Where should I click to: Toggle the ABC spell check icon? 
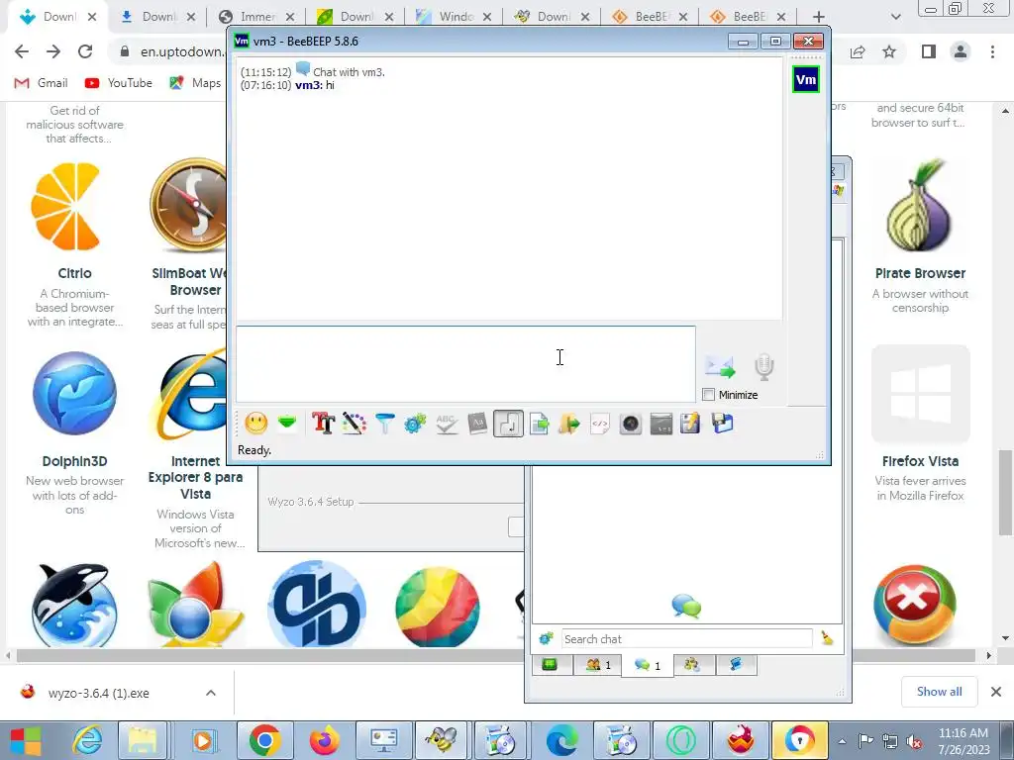(x=447, y=424)
